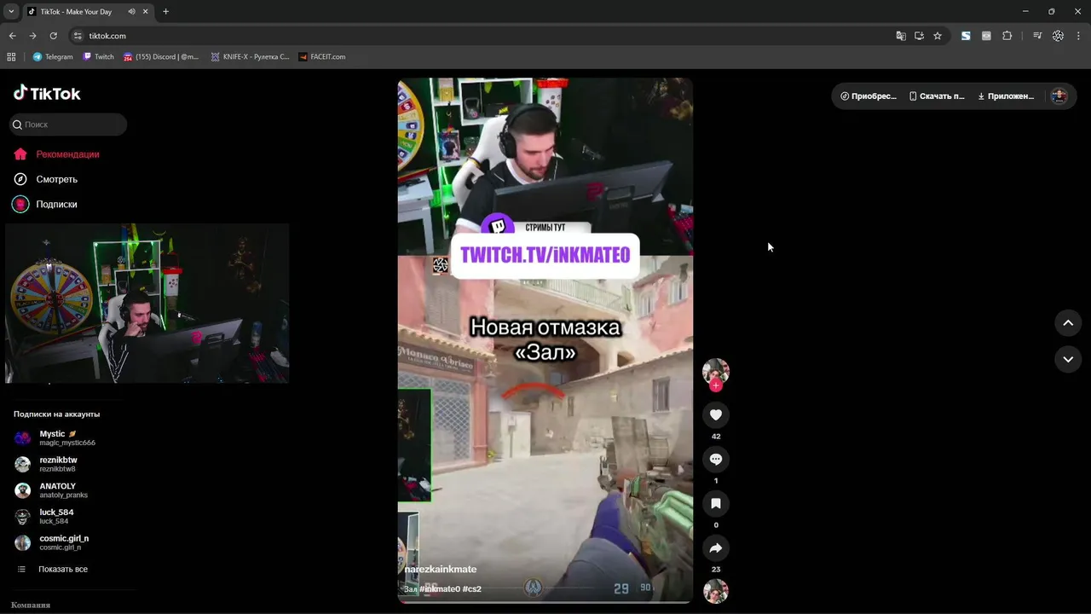The height and width of the screenshot is (614, 1091).
Task: Click the search magnifier icon in the sidebar
Action: point(17,125)
